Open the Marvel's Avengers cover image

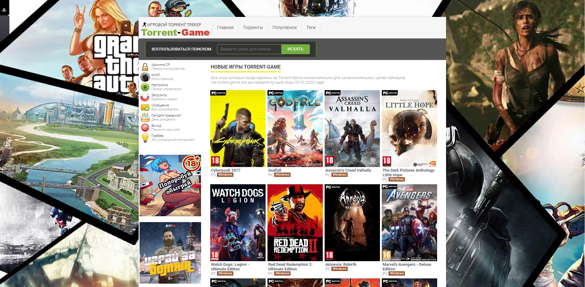409,223
